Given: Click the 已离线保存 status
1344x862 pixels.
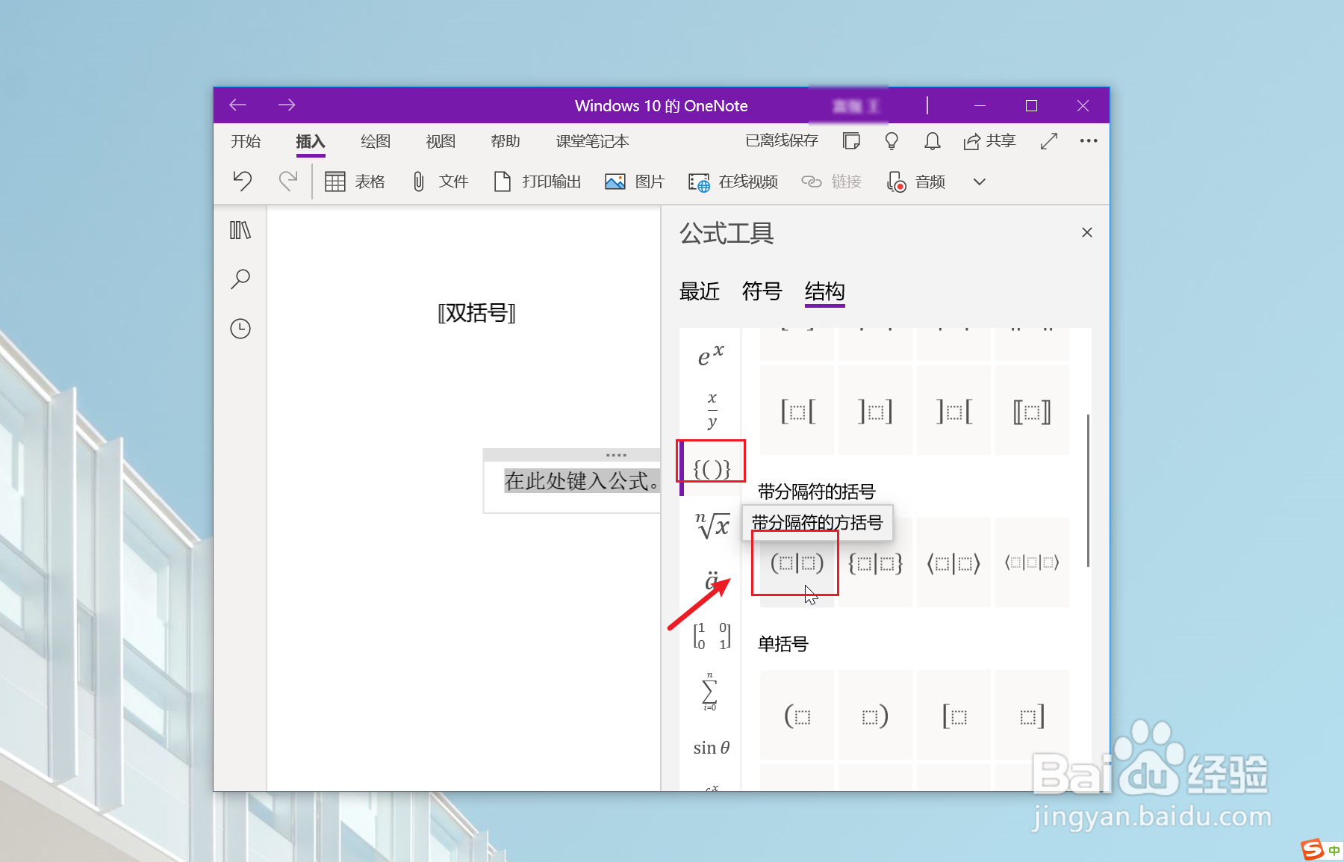Looking at the screenshot, I should 782,140.
